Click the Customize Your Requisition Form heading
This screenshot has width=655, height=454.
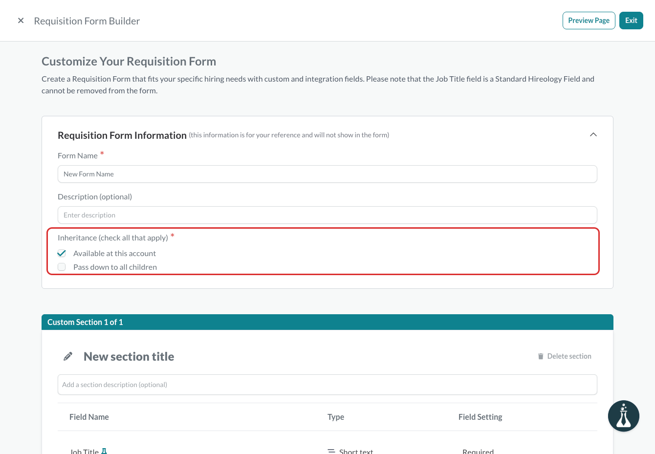(129, 62)
